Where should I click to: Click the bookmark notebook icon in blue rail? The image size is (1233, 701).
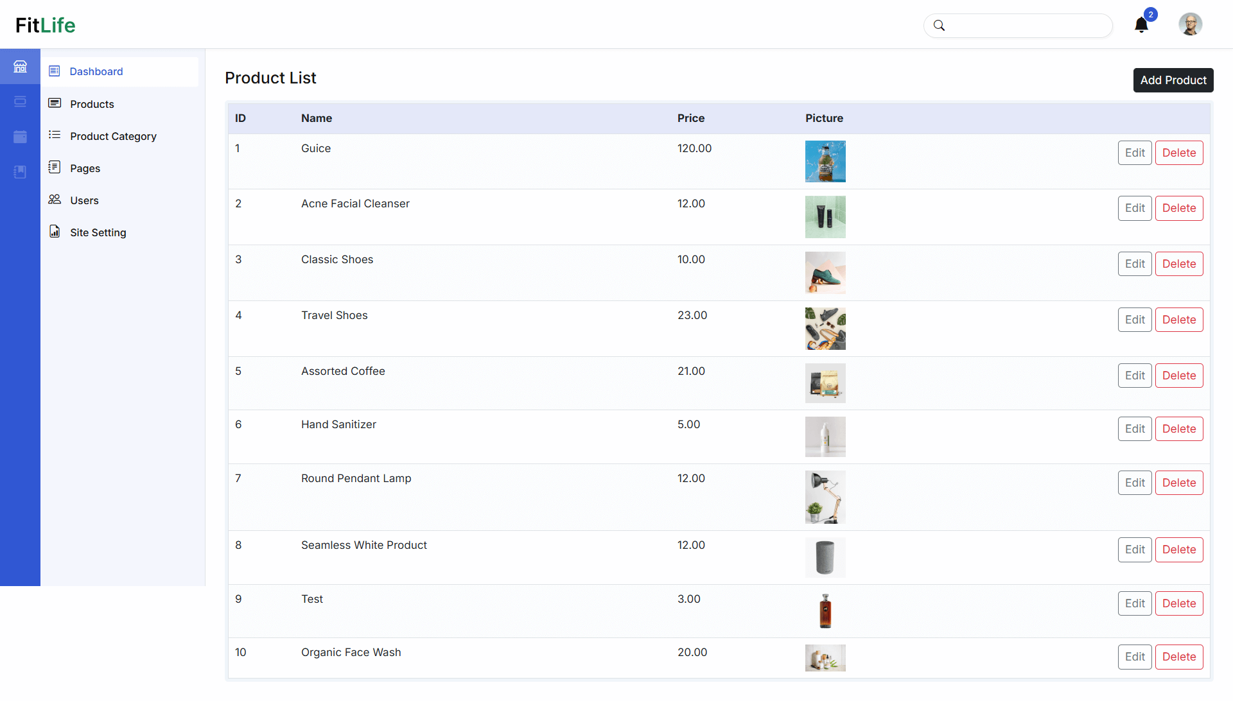[20, 172]
